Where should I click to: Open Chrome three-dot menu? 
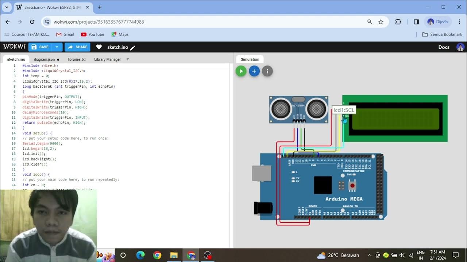point(459,22)
